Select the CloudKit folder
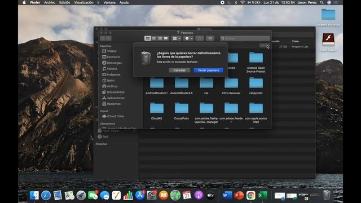The height and width of the screenshot is (203, 361). 157,111
